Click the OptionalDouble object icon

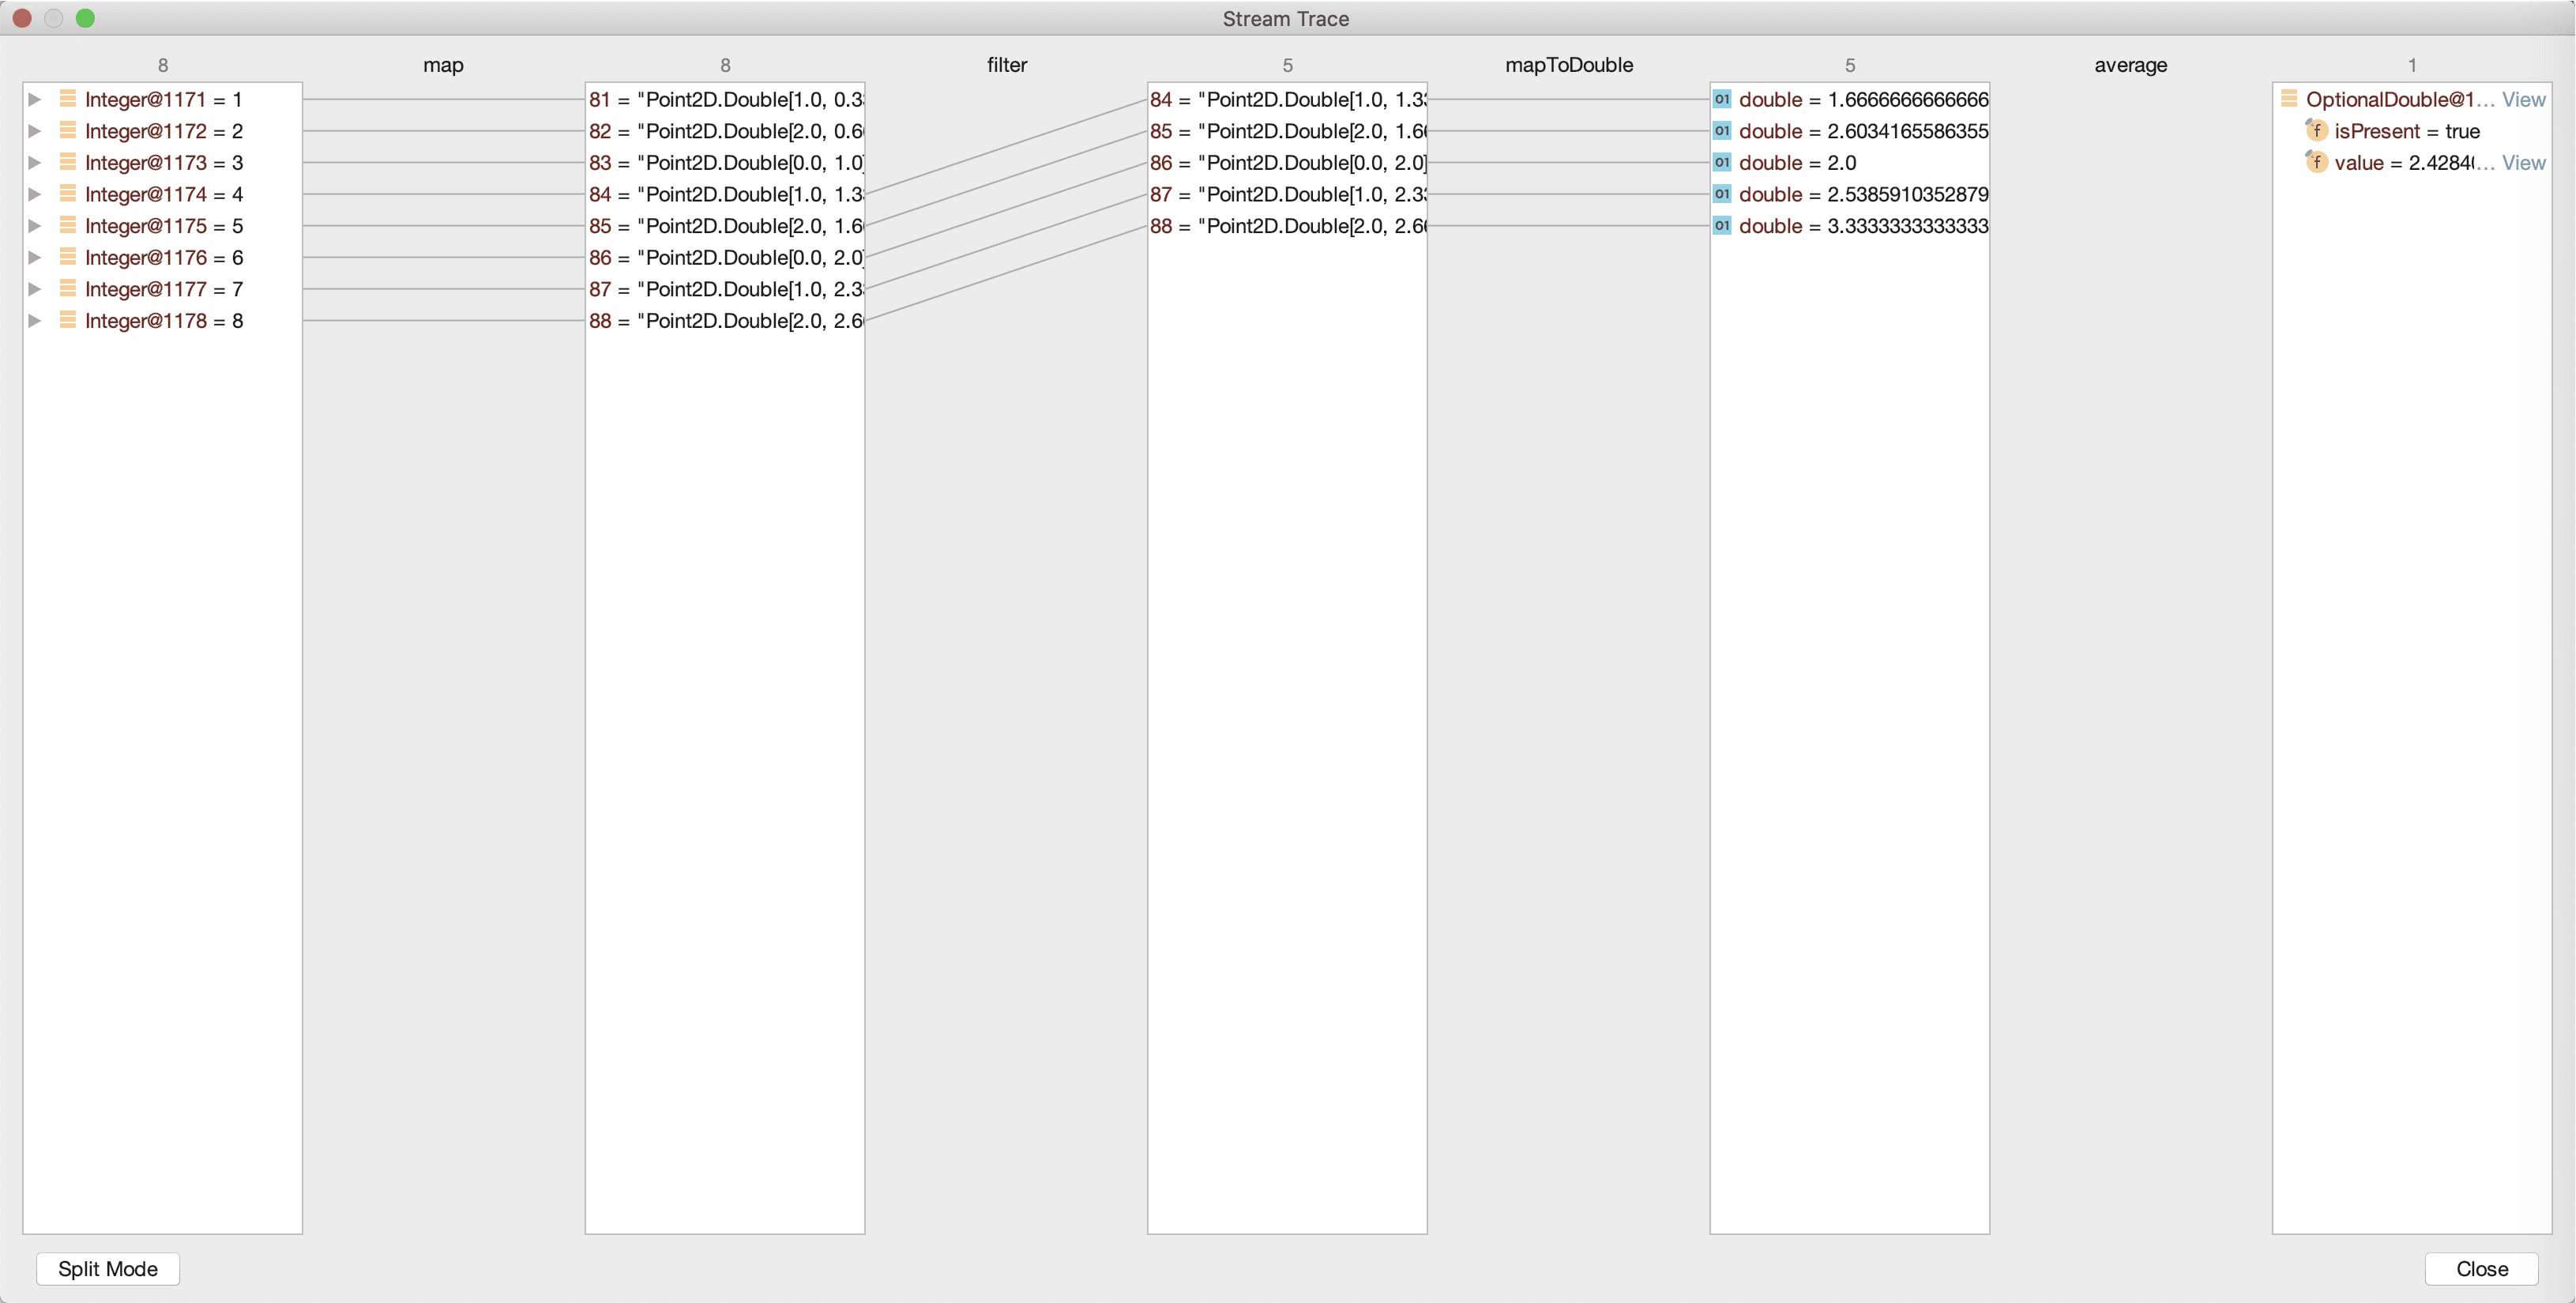2289,99
